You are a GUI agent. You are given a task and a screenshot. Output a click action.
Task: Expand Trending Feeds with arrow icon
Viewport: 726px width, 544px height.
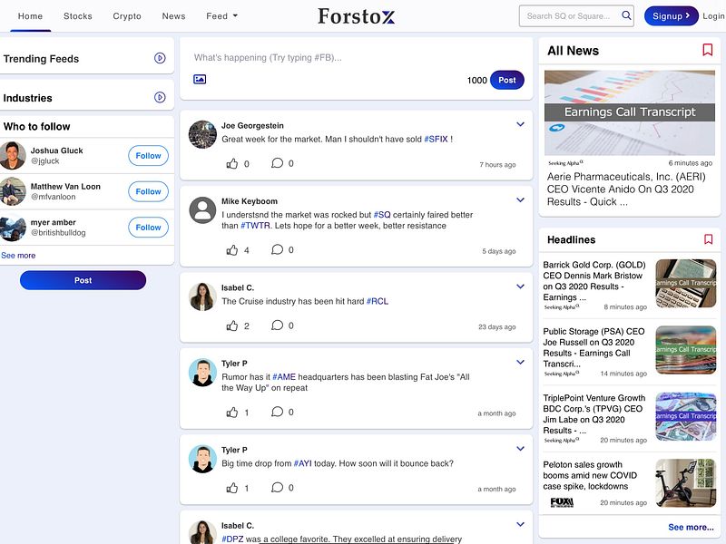(160, 58)
